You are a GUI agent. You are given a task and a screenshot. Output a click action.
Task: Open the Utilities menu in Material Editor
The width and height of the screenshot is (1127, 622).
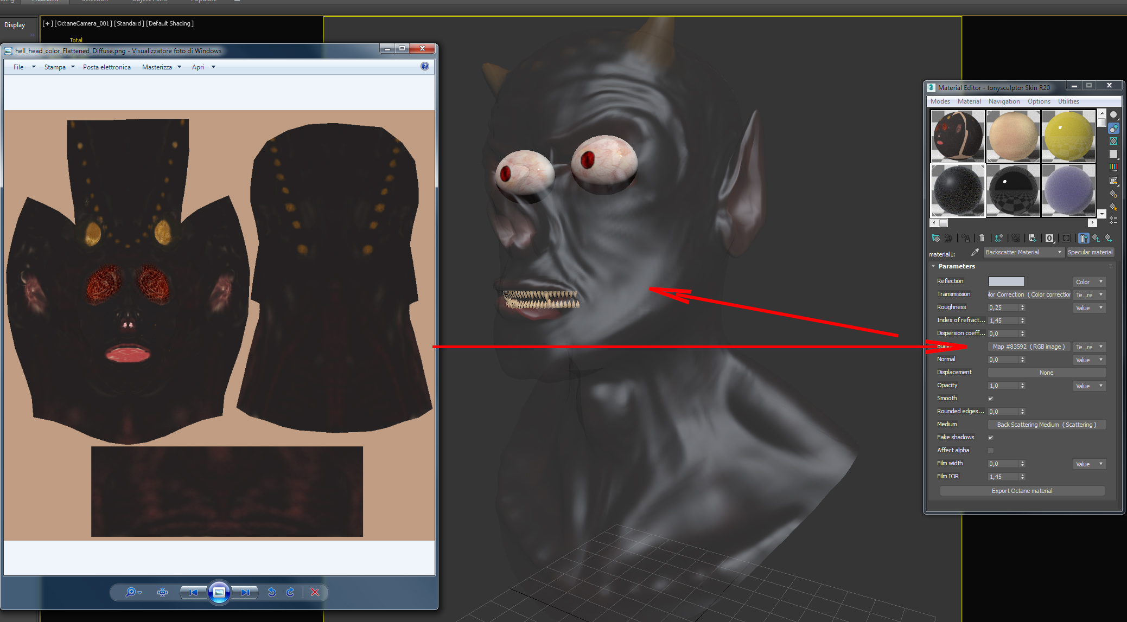(x=1068, y=101)
